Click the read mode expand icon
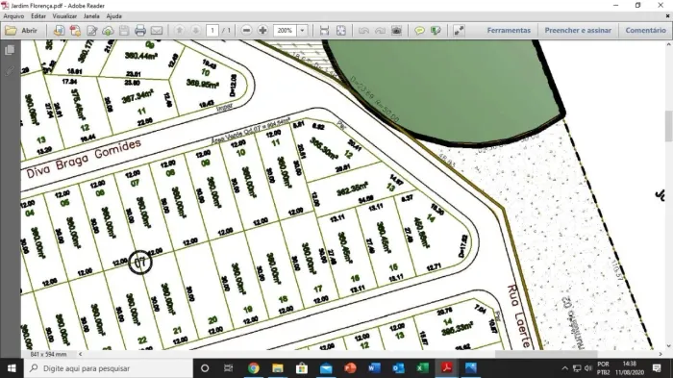 pos(459,31)
